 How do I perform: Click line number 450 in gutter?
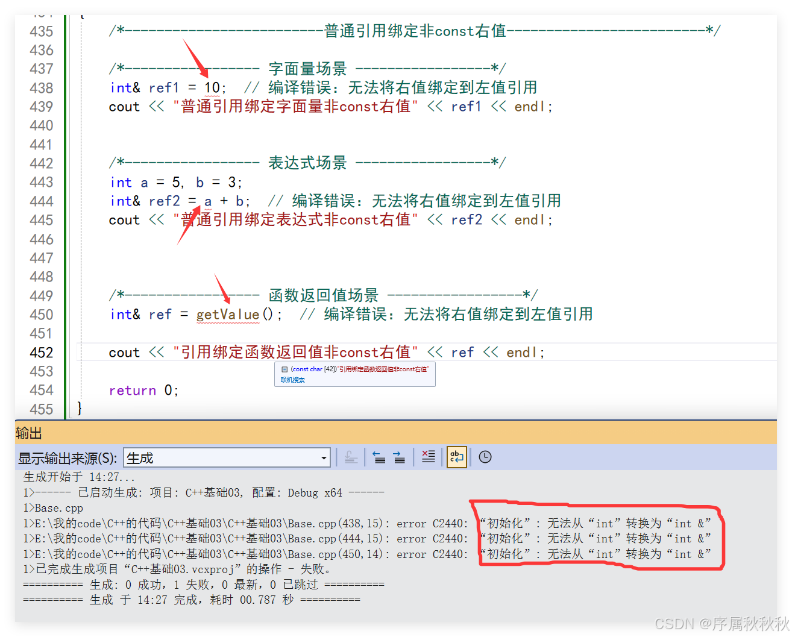click(x=42, y=315)
